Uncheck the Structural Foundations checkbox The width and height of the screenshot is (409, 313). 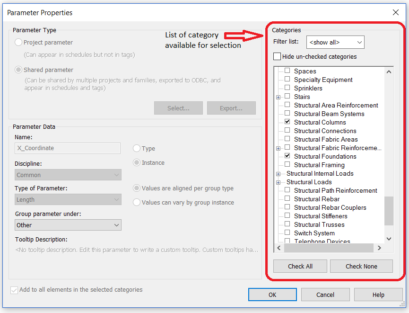pos(287,156)
